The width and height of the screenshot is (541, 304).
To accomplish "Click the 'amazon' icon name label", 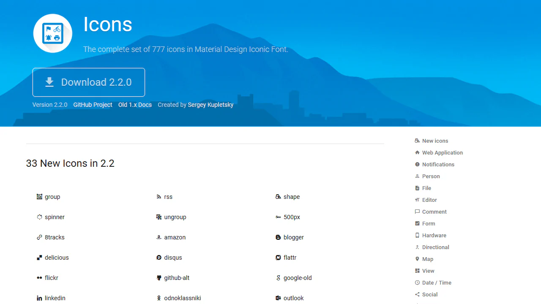I will pyautogui.click(x=175, y=237).
